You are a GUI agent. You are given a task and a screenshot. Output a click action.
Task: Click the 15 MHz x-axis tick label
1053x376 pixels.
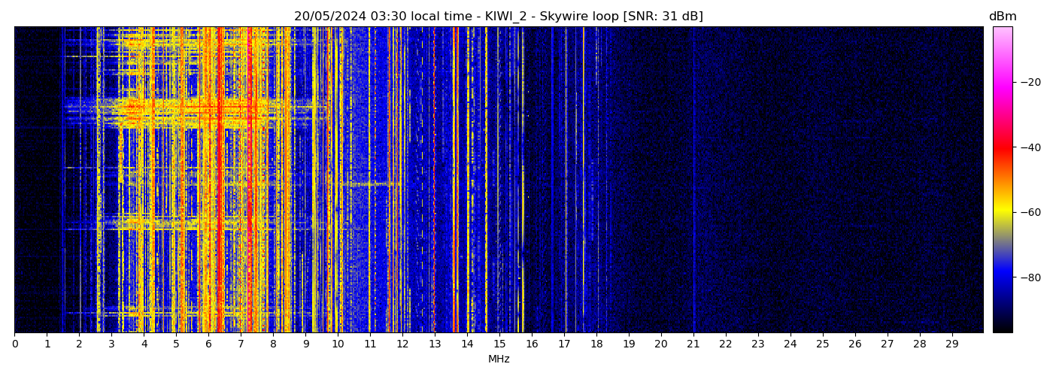[x=499, y=344]
